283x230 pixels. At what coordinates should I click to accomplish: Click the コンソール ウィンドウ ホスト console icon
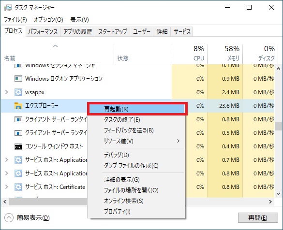pyautogui.click(x=18, y=146)
